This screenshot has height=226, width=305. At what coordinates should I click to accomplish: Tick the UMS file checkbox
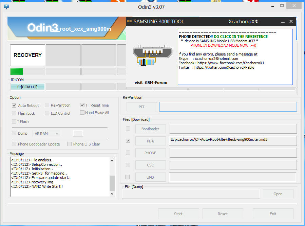(128, 177)
